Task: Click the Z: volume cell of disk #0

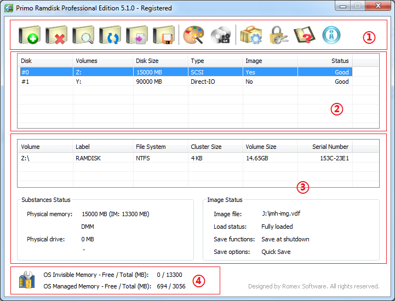Action: [78, 72]
